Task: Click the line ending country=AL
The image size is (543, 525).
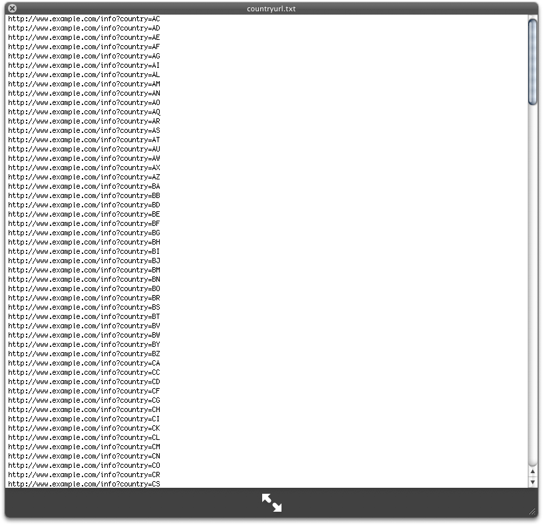Action: [x=84, y=75]
